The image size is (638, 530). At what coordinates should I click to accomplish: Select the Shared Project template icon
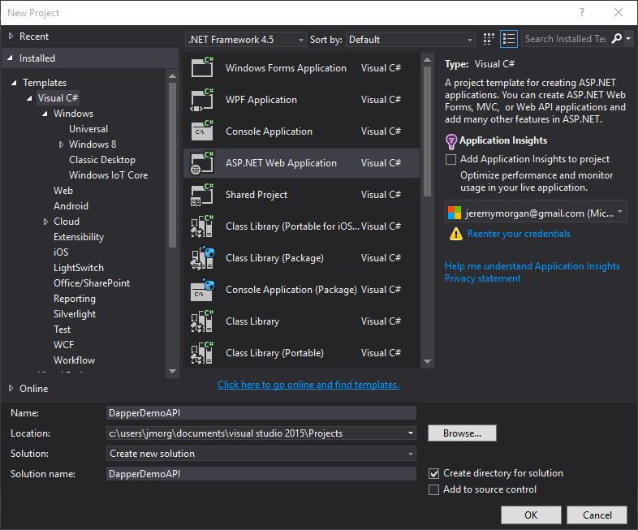(x=202, y=195)
